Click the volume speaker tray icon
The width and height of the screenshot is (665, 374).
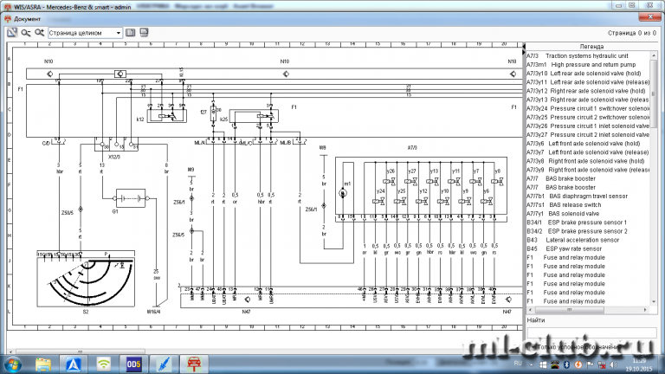tap(613, 364)
